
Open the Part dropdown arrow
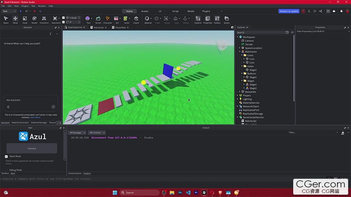92,19
